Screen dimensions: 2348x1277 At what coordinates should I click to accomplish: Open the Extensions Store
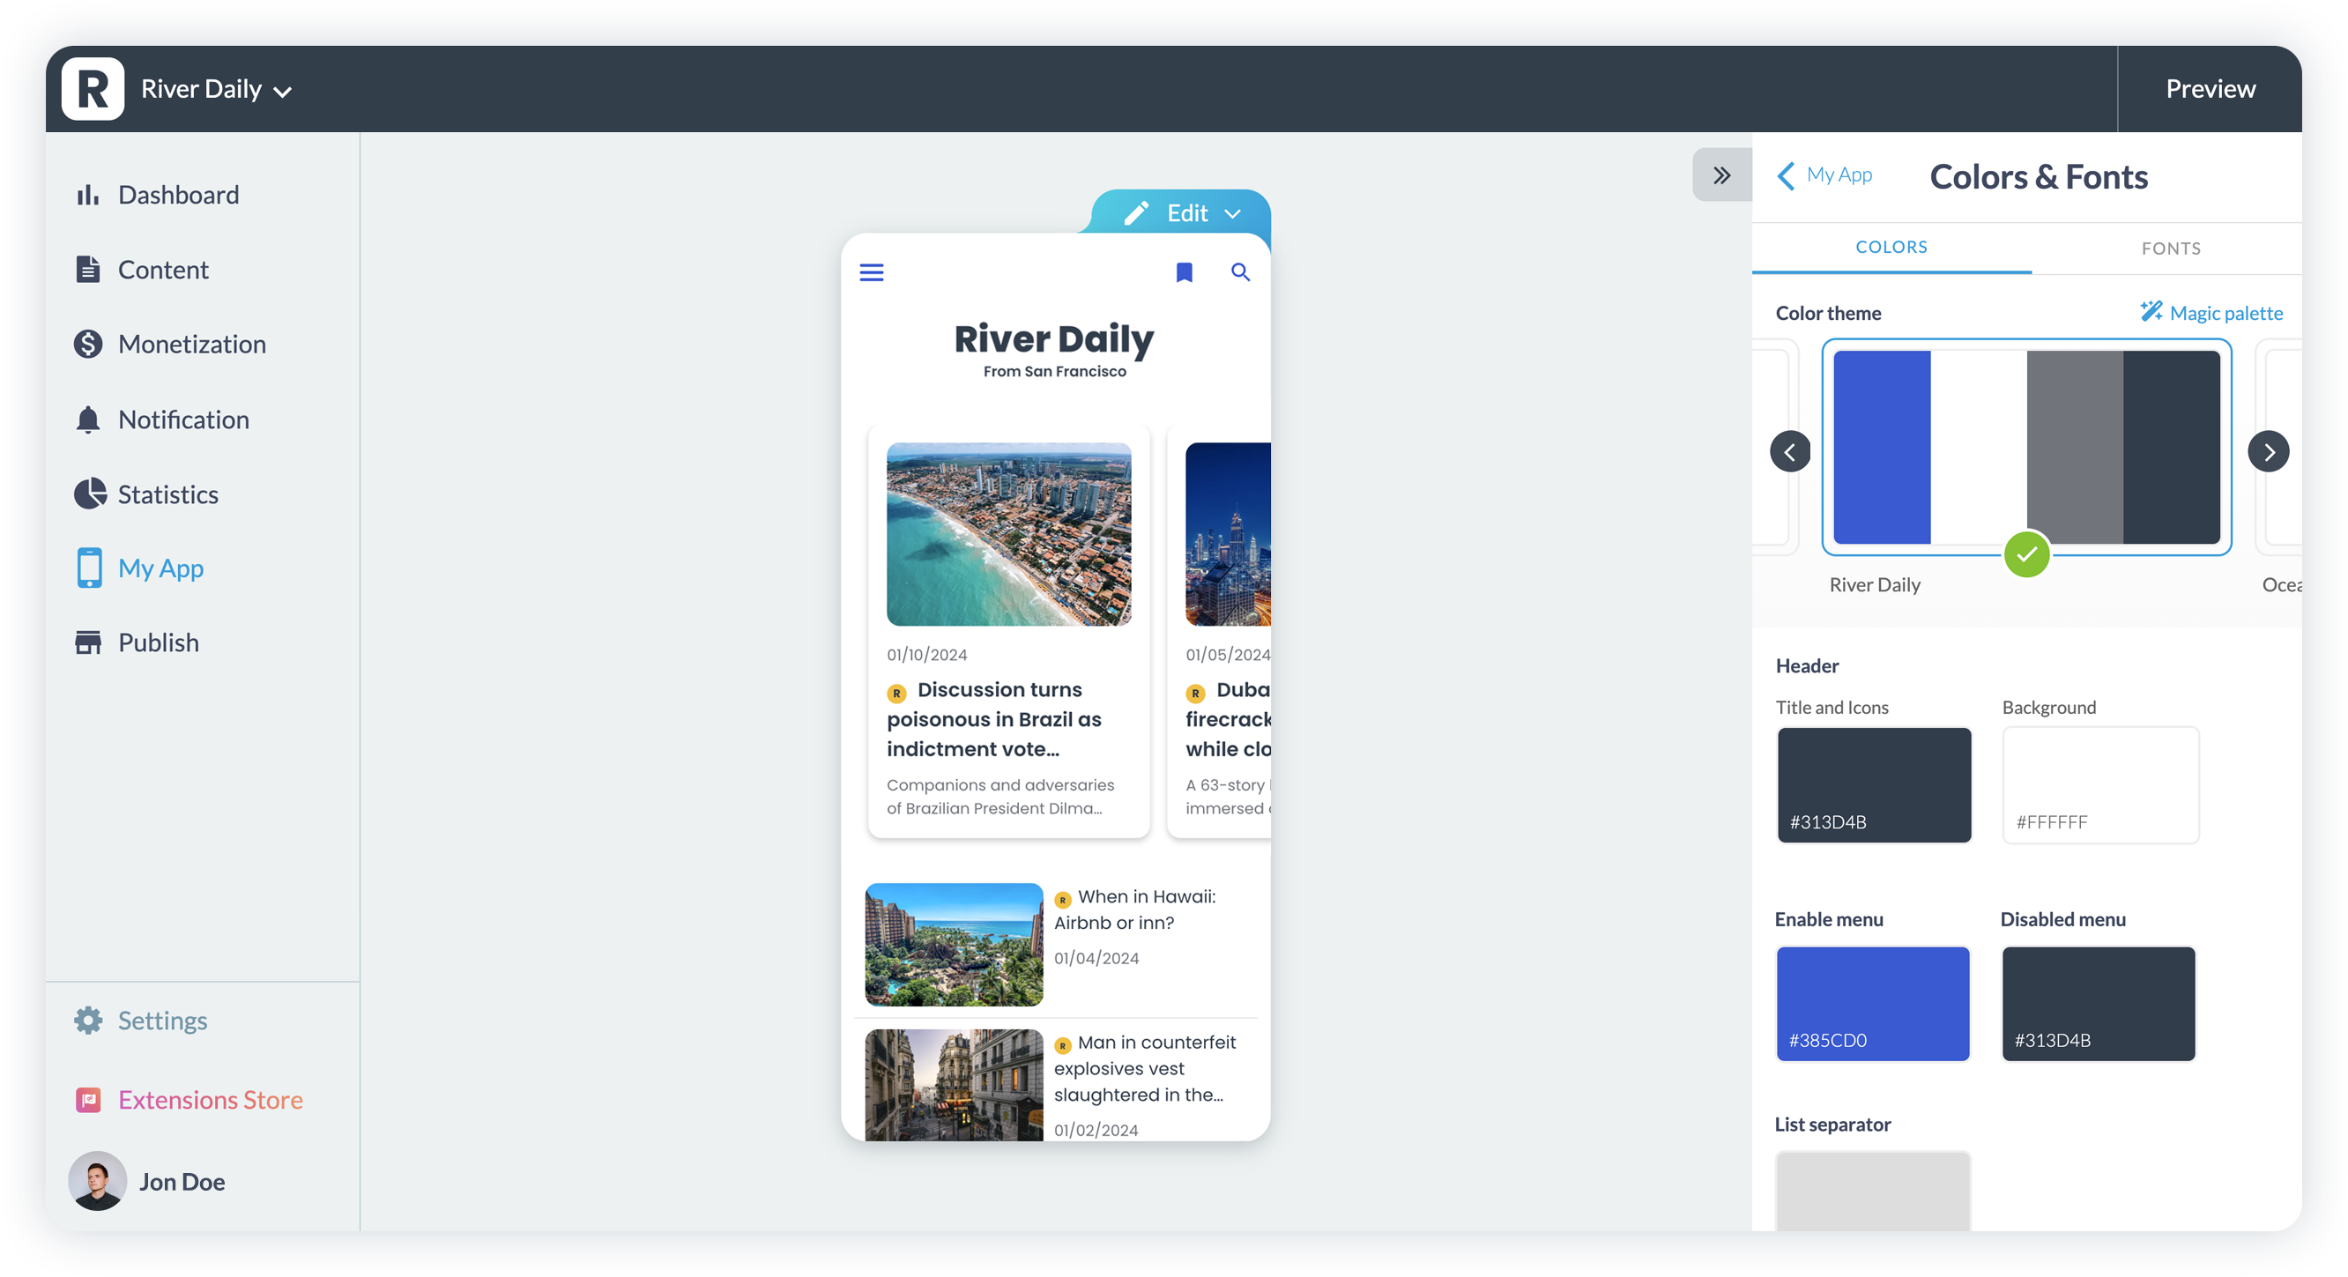point(210,1100)
